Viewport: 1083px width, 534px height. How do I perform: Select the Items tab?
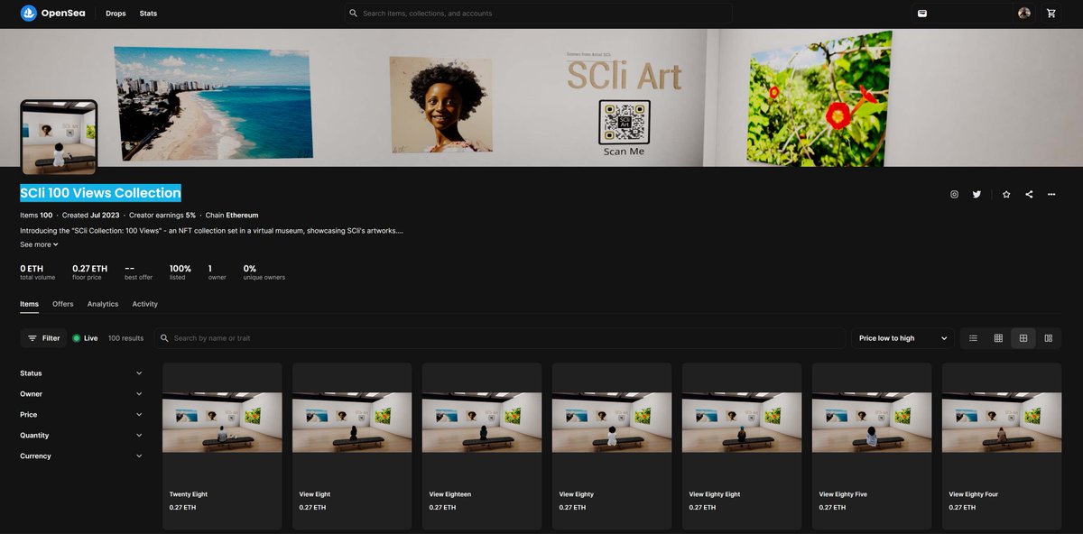click(30, 304)
